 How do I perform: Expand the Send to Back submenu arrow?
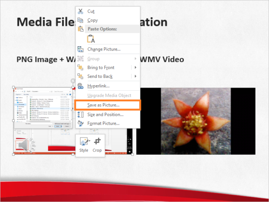pos(135,76)
